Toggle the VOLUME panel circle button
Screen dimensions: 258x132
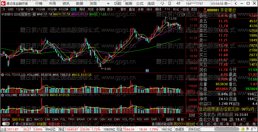3,95
